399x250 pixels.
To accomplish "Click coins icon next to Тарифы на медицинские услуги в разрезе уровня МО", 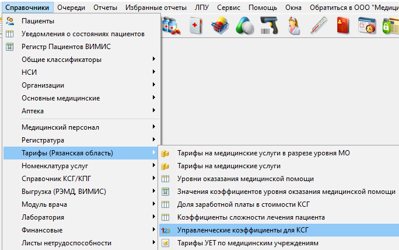I will pos(165,154).
